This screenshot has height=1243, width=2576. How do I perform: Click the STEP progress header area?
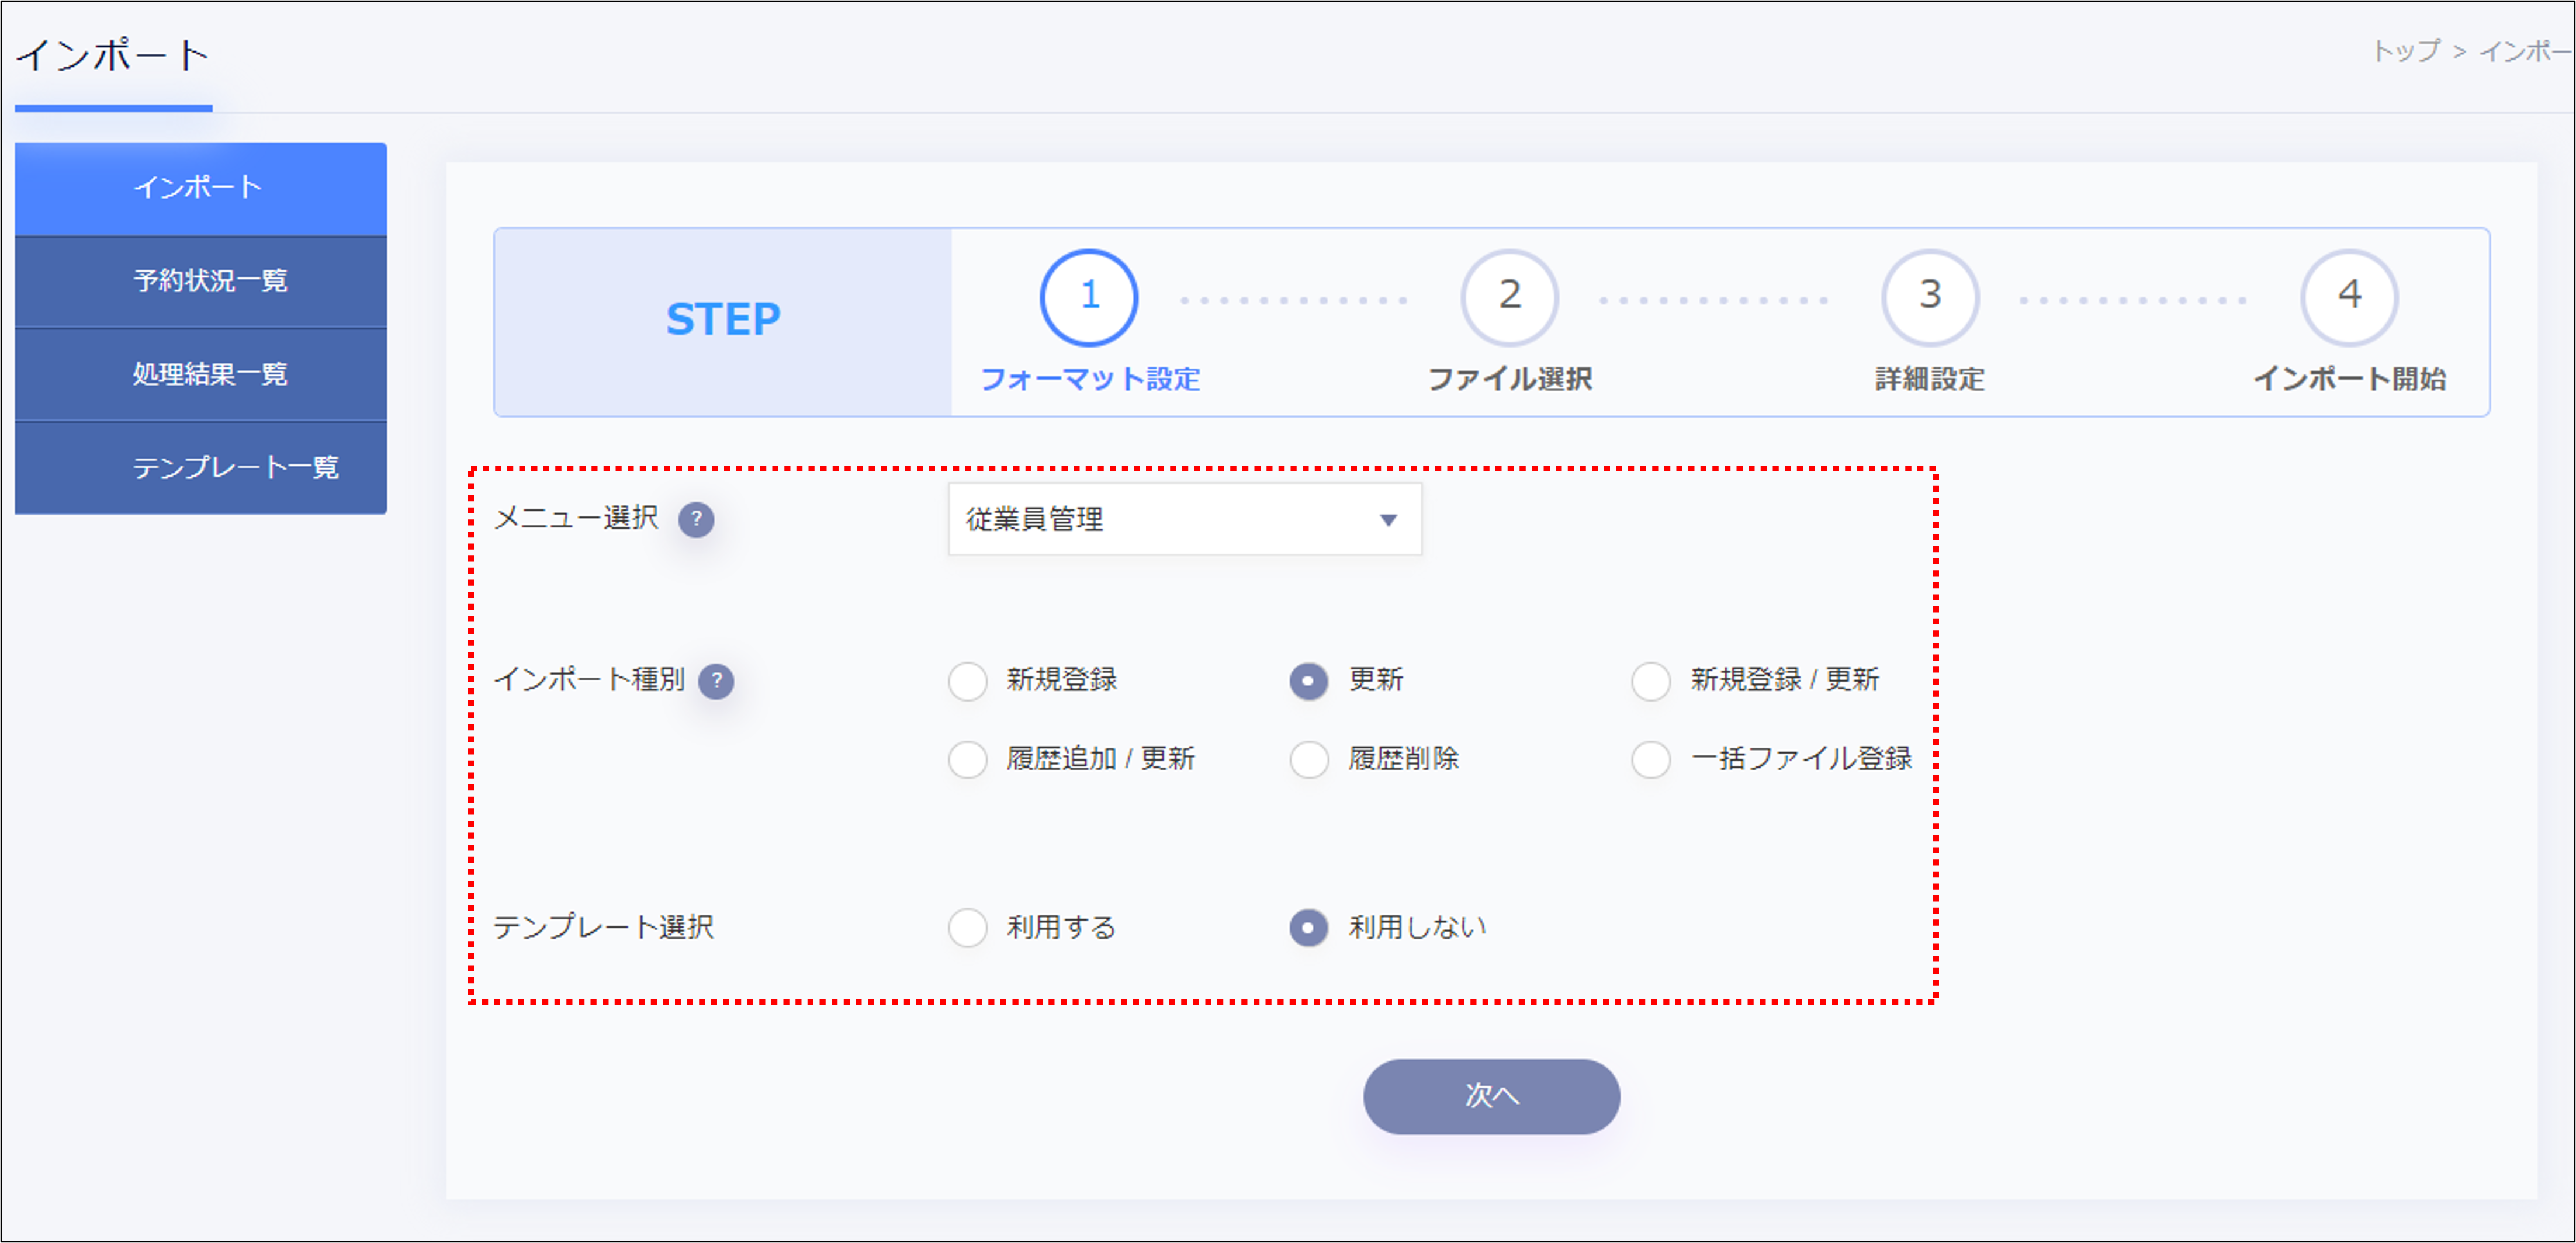click(723, 318)
